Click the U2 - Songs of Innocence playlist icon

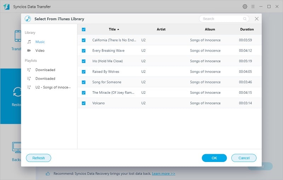point(29,87)
